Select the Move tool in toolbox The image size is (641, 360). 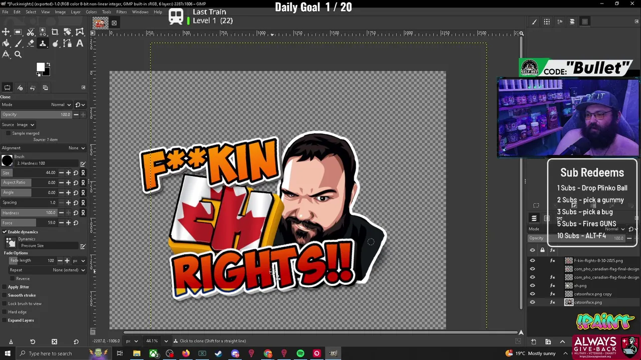(x=6, y=32)
